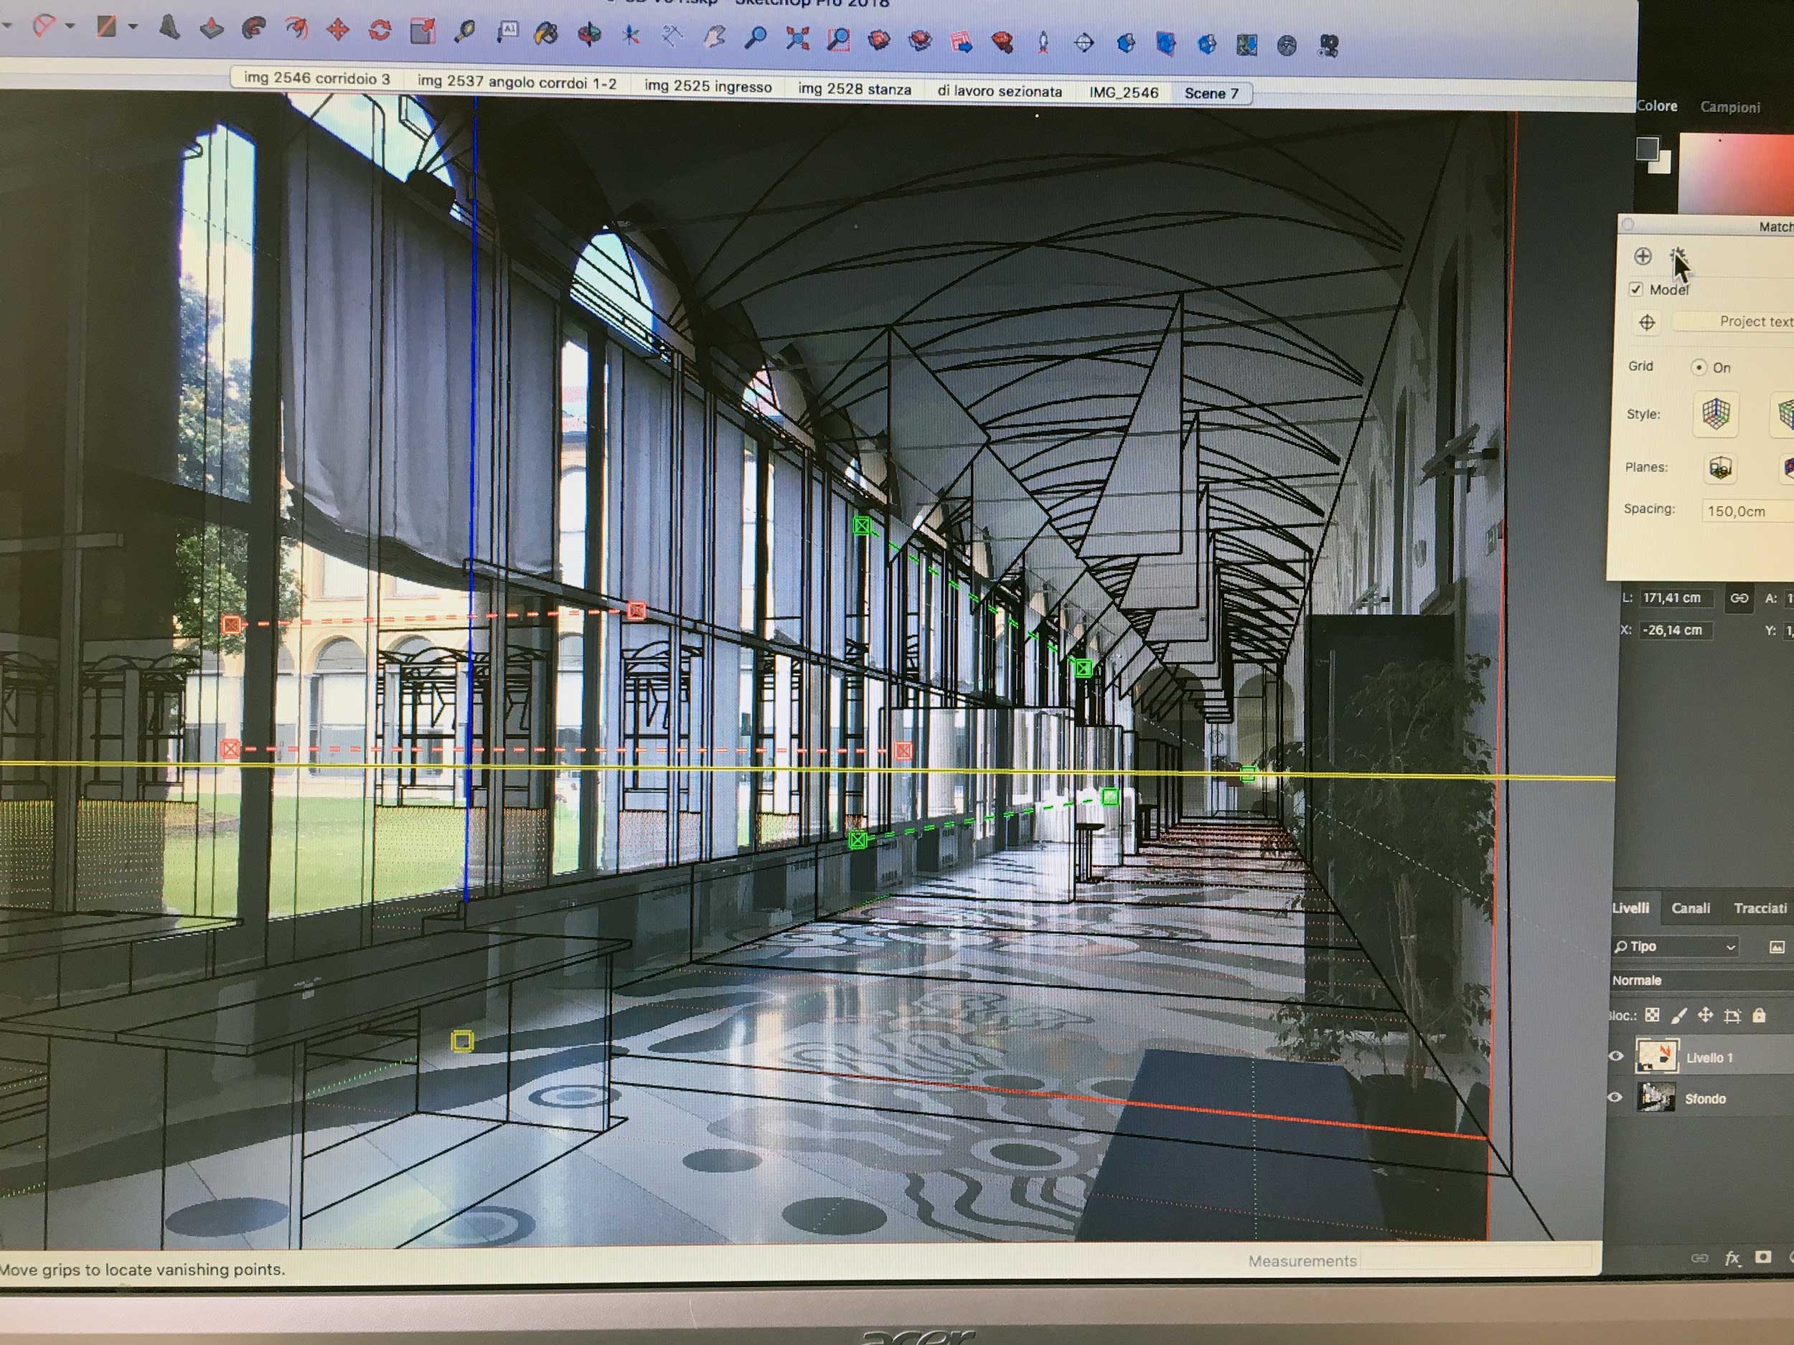The height and width of the screenshot is (1345, 1794).
Task: Choose the first grid Style cube button
Action: pos(1715,415)
